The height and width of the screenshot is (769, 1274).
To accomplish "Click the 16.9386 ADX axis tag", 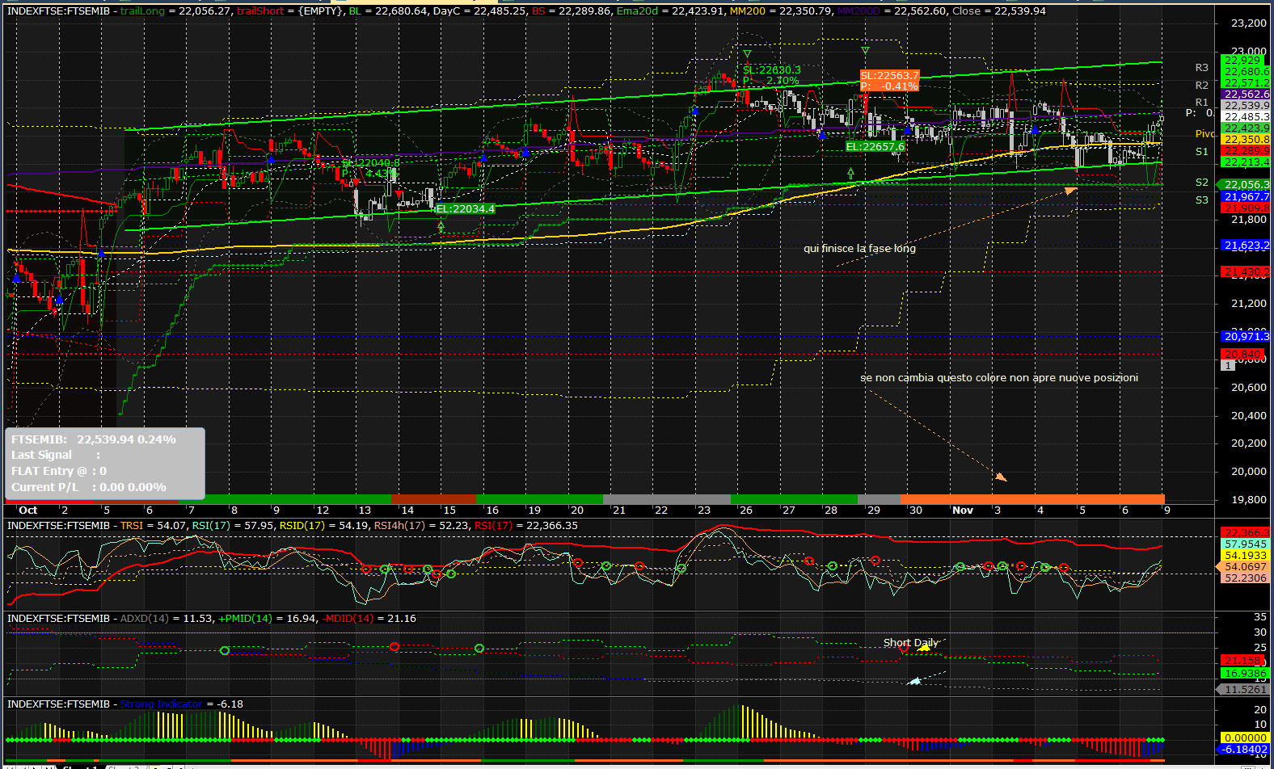I will (x=1245, y=673).
